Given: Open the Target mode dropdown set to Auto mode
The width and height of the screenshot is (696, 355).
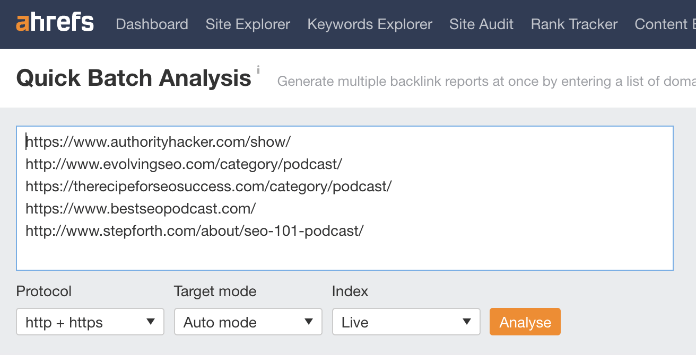Looking at the screenshot, I should [248, 322].
